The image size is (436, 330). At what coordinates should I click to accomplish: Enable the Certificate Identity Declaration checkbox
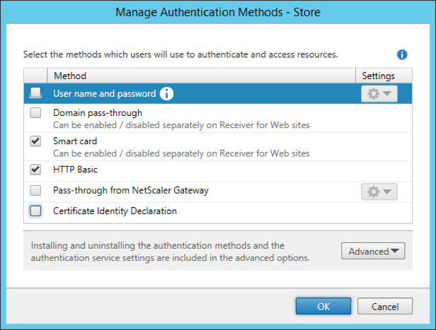click(x=35, y=211)
